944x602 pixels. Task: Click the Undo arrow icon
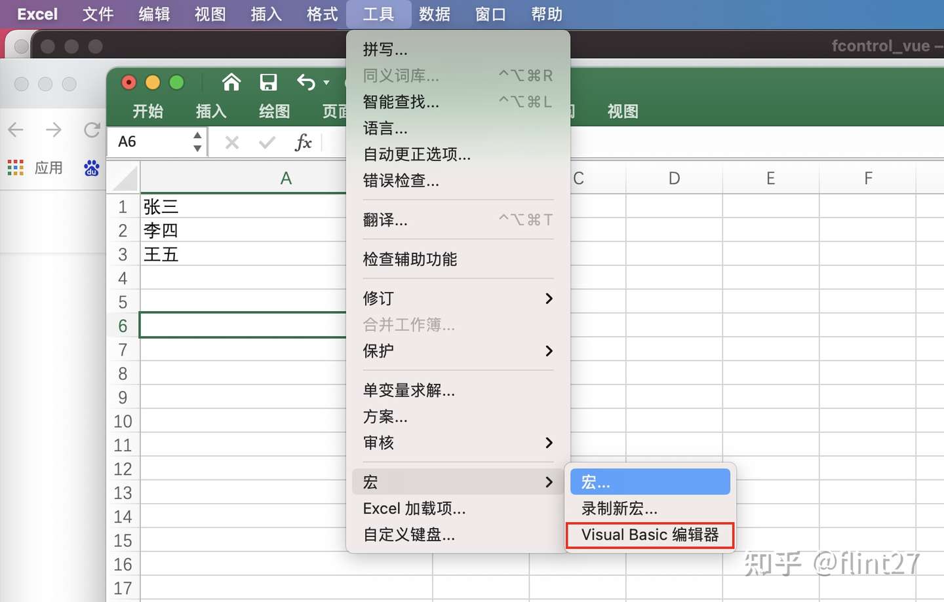(x=306, y=83)
